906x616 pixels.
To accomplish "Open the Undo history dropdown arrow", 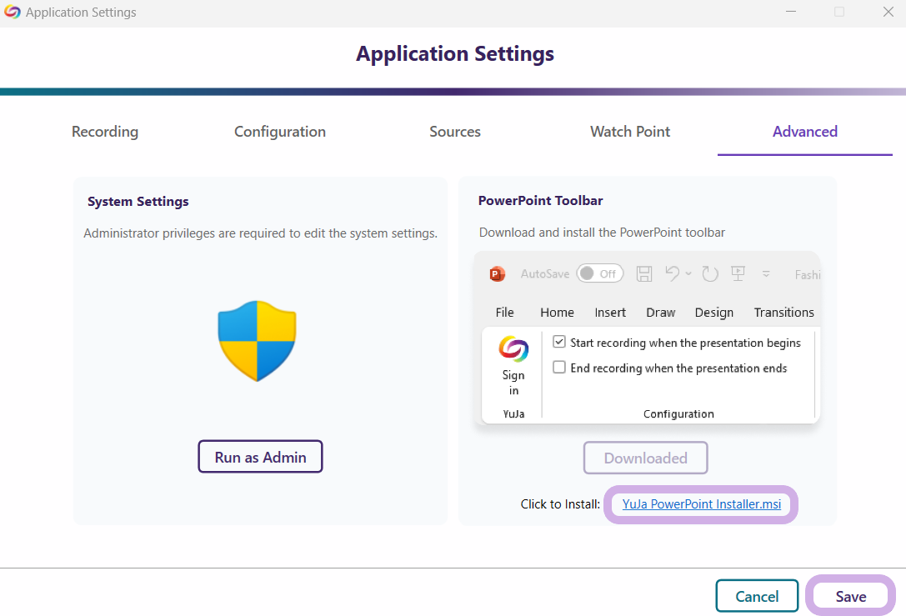I will click(688, 273).
